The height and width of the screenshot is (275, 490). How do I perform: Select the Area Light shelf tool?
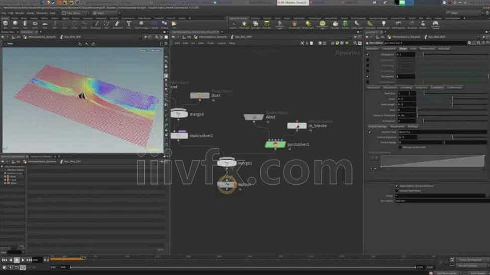tap(267, 24)
